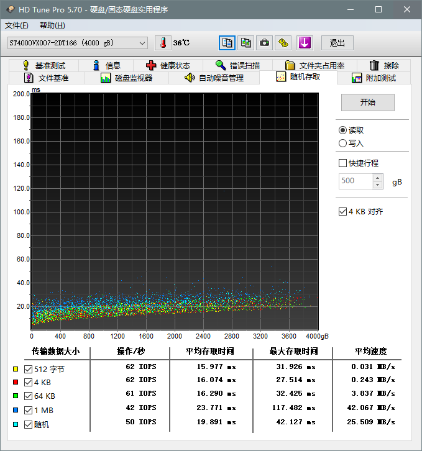
Task: Switch to the 擦除 tab
Action: [384, 66]
